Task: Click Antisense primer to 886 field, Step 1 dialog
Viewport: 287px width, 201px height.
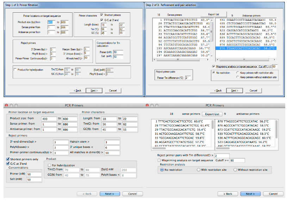Action: point(64,32)
